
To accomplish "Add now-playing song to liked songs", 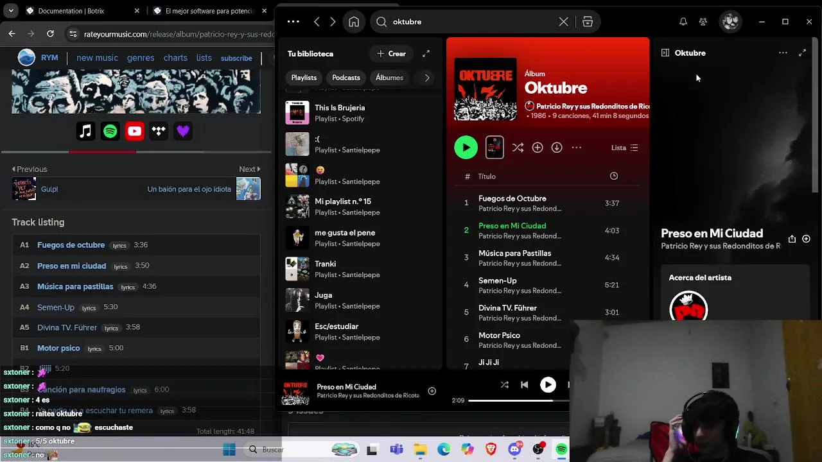I will click(x=432, y=391).
